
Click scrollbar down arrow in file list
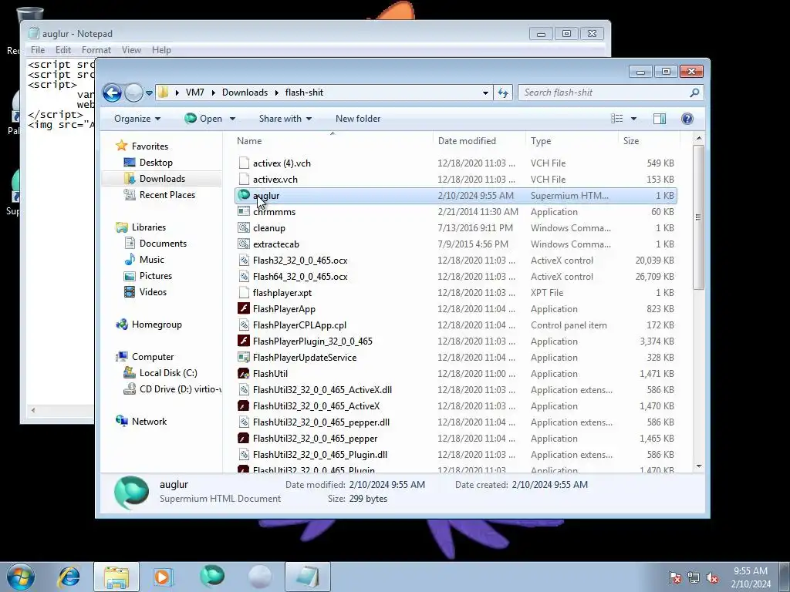click(x=698, y=466)
